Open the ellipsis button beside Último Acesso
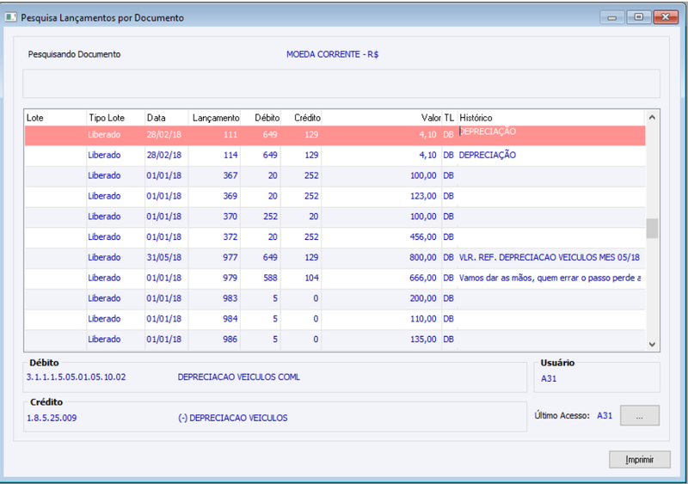 [x=639, y=415]
